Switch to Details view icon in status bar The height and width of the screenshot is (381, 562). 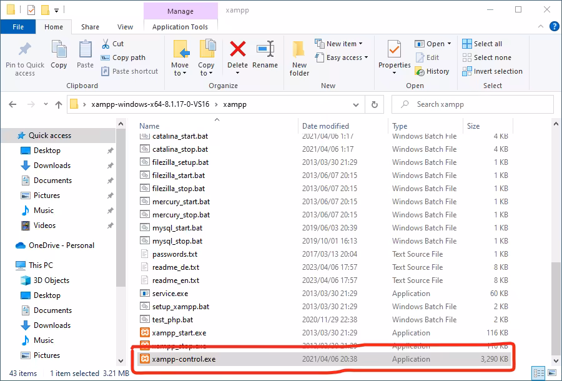click(538, 373)
